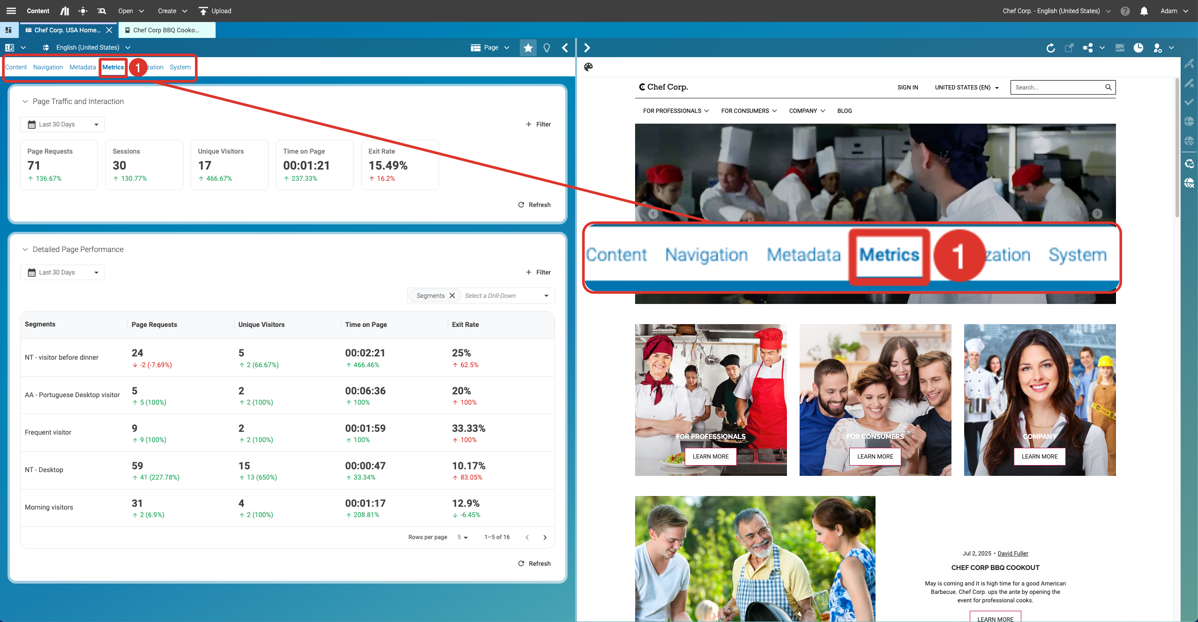1198x622 pixels.
Task: Toggle the star bookmark button
Action: (528, 47)
